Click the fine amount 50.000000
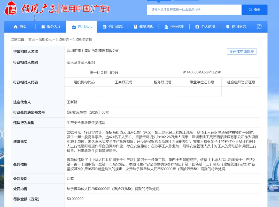The image size is (279, 207). (75, 199)
